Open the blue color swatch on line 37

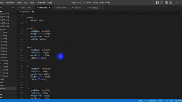coord(40,79)
